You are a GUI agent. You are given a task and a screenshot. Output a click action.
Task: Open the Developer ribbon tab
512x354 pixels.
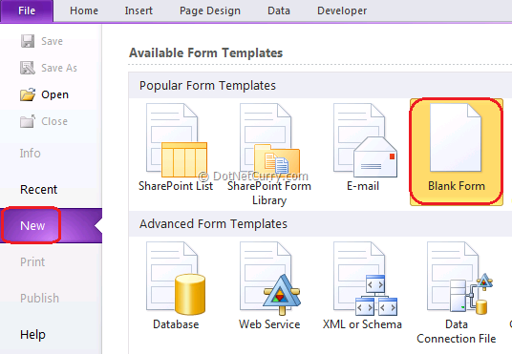(342, 10)
